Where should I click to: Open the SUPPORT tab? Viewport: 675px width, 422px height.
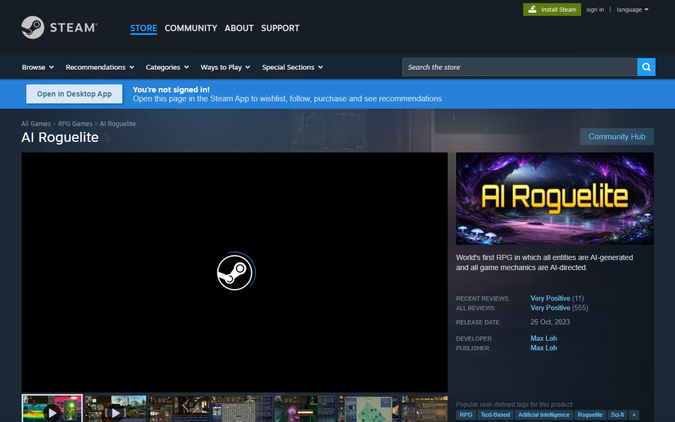280,28
